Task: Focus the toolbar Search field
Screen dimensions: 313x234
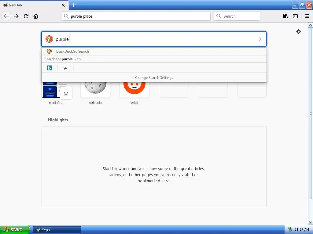Action: click(237, 16)
